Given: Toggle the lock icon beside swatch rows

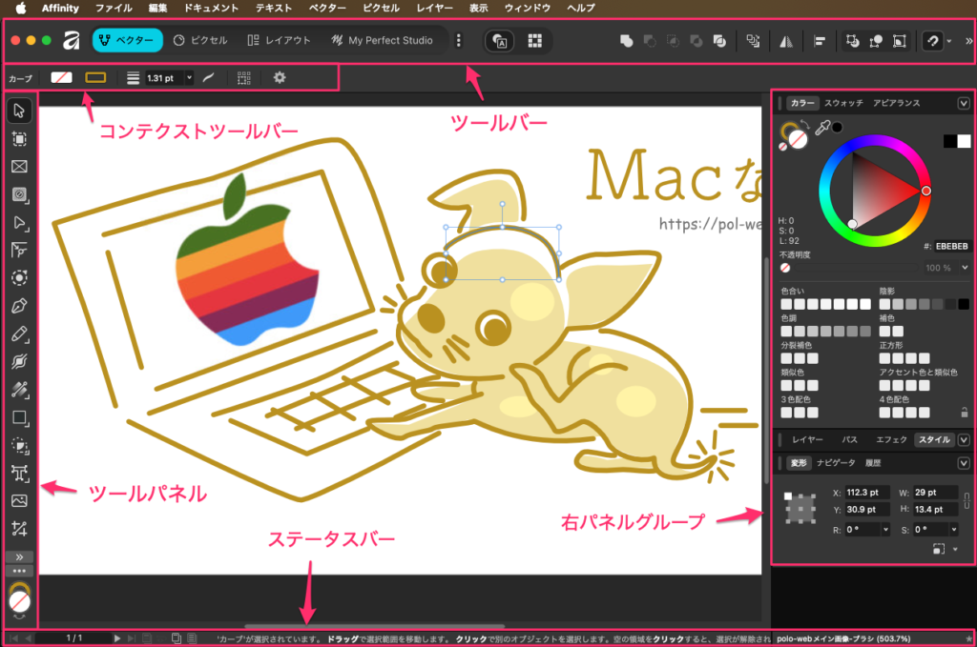Looking at the screenshot, I should 965,413.
